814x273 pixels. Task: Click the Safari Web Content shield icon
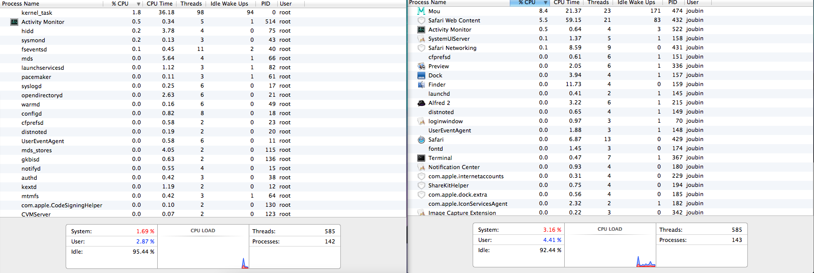pos(421,20)
